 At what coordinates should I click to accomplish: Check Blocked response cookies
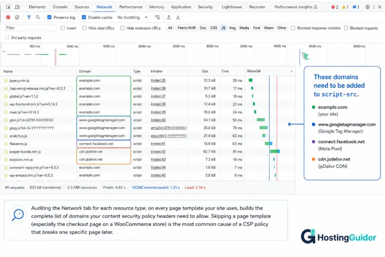tap(293, 28)
